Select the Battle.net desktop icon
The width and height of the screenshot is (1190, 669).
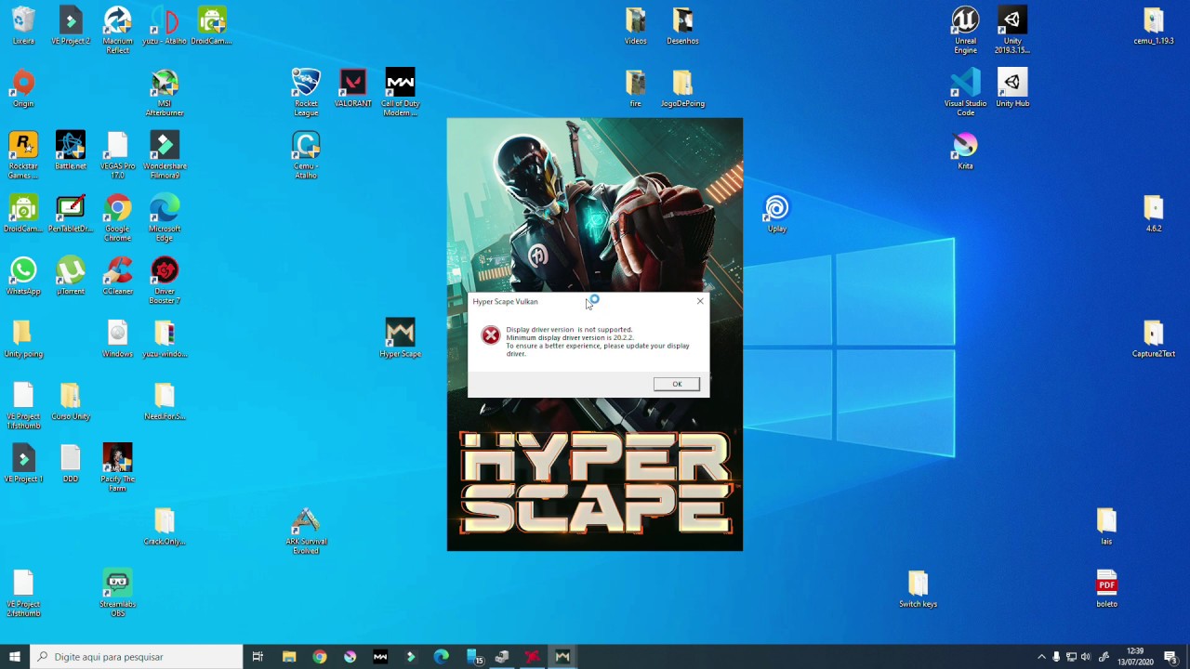71,151
